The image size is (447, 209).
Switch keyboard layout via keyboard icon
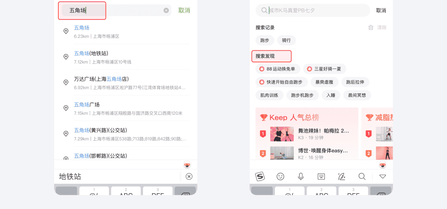point(321,177)
